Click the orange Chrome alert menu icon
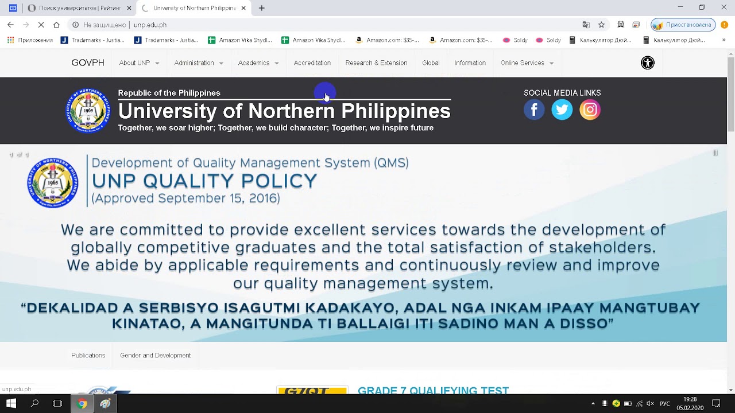This screenshot has height=413, width=735. pos(725,25)
